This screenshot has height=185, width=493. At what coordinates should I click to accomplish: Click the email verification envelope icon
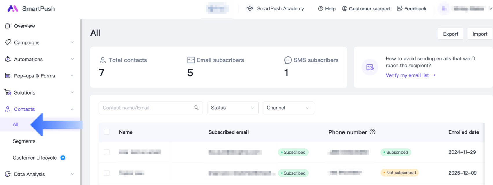(x=370, y=67)
